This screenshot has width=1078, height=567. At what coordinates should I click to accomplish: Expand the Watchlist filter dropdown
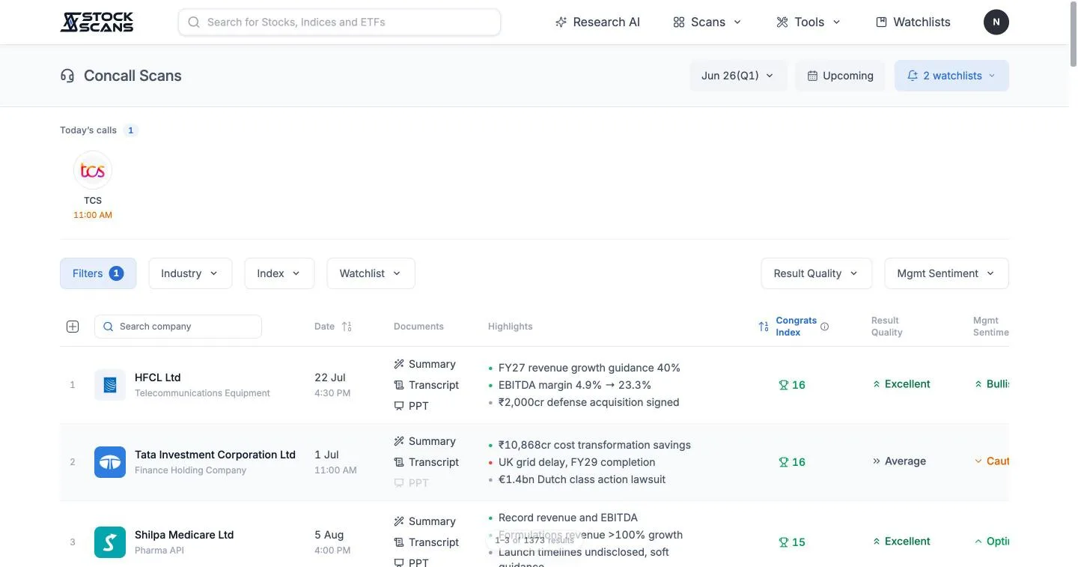pyautogui.click(x=371, y=273)
